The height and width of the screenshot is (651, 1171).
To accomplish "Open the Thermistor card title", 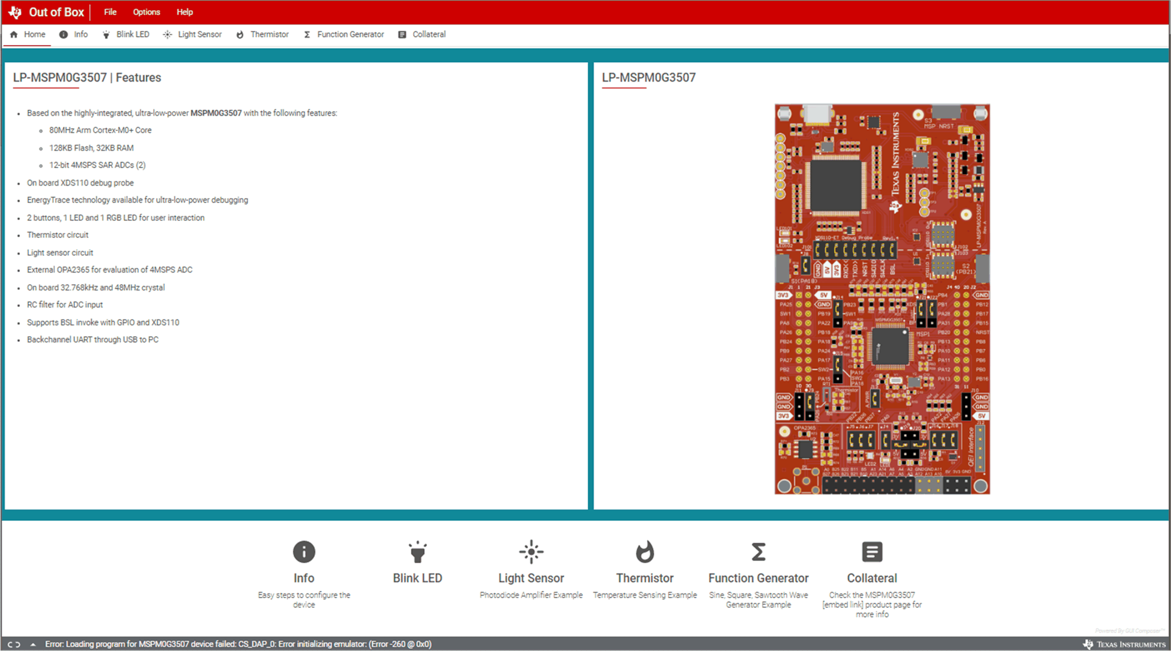I will (x=645, y=578).
